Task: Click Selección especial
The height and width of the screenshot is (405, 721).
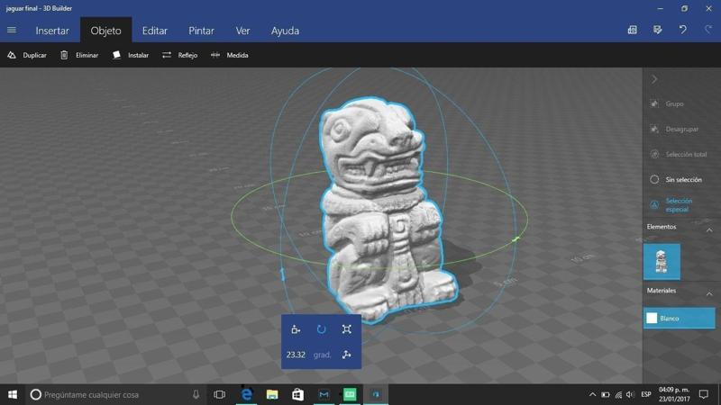Action: coord(671,205)
